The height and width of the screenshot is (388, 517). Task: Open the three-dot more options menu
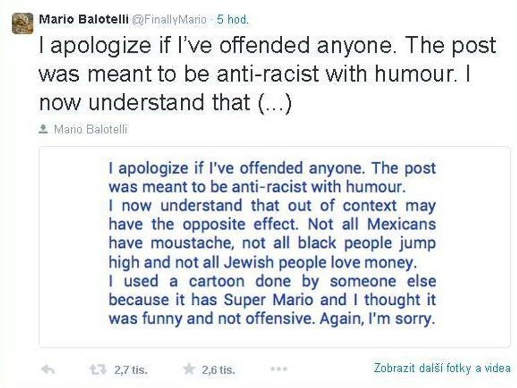pyautogui.click(x=279, y=370)
